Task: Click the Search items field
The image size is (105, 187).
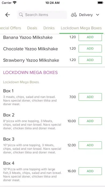Action: (x=42, y=15)
